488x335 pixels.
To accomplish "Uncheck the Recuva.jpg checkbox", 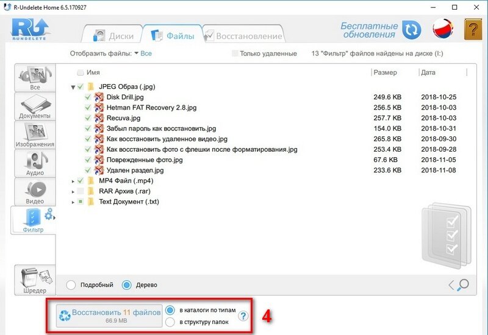I will pyautogui.click(x=88, y=118).
